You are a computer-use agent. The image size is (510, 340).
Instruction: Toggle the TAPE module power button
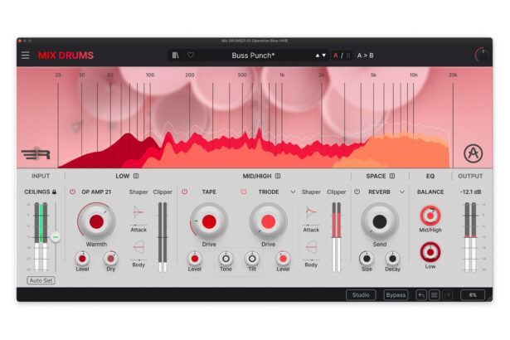[x=184, y=192]
